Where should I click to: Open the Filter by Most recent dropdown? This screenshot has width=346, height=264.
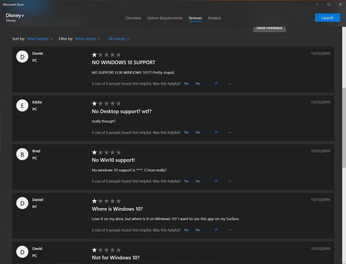point(88,39)
